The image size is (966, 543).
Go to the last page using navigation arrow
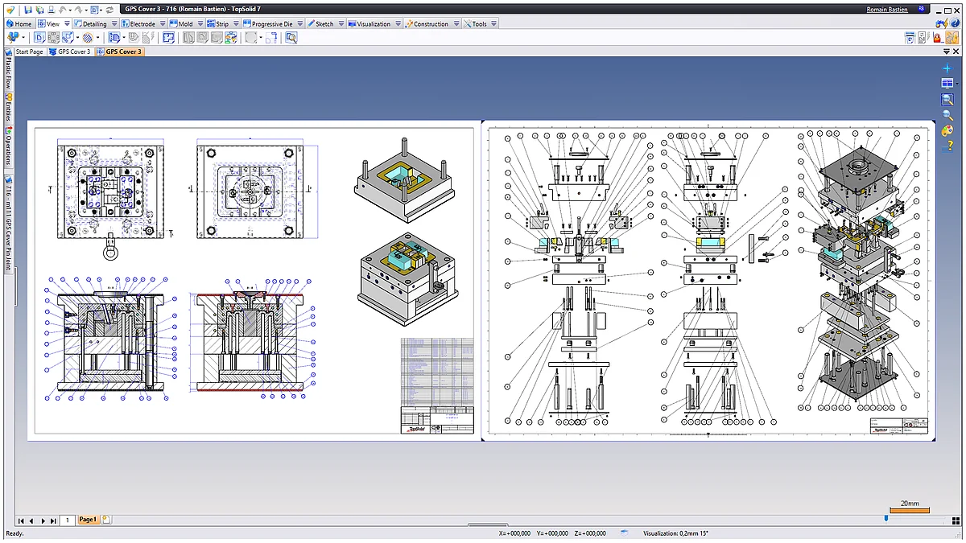click(x=53, y=520)
